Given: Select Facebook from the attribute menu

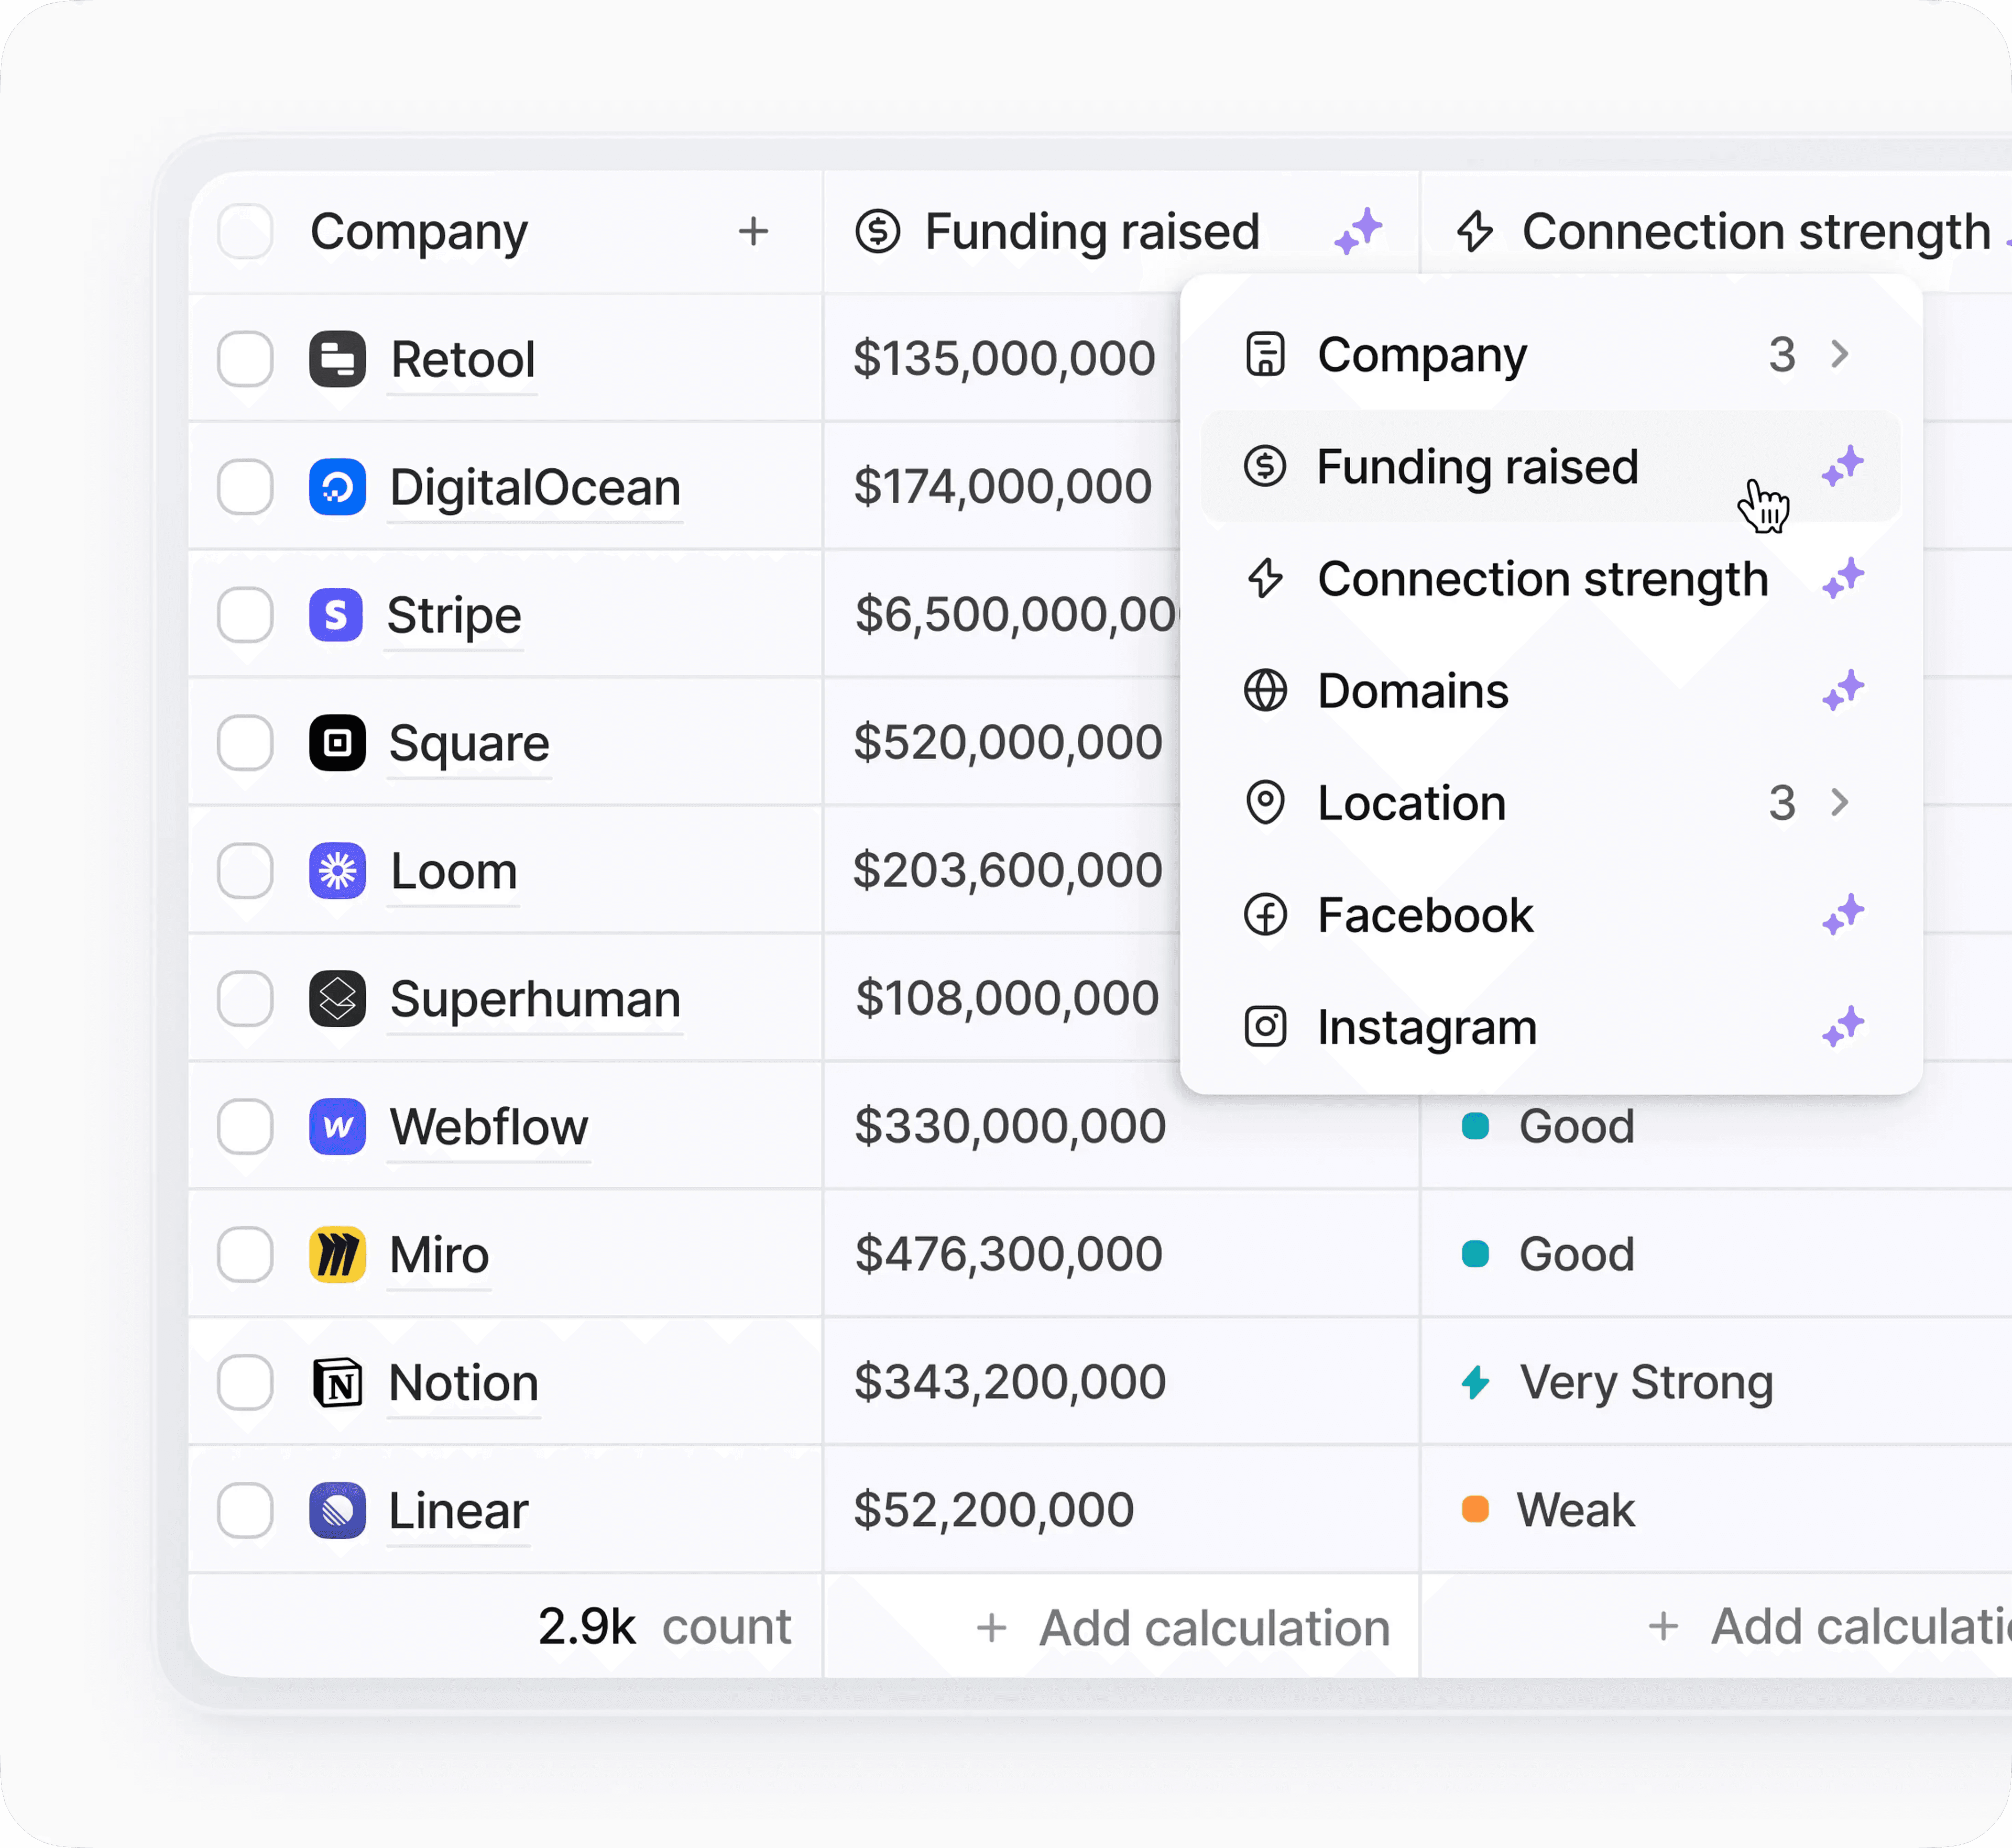Looking at the screenshot, I should pyautogui.click(x=1425, y=915).
